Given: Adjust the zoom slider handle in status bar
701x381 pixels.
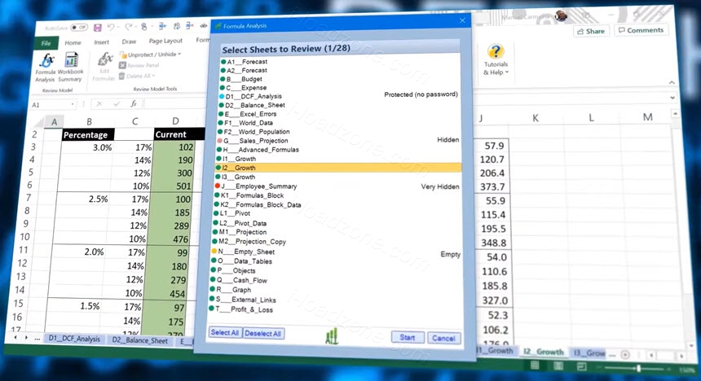Looking at the screenshot, I should (638, 368).
